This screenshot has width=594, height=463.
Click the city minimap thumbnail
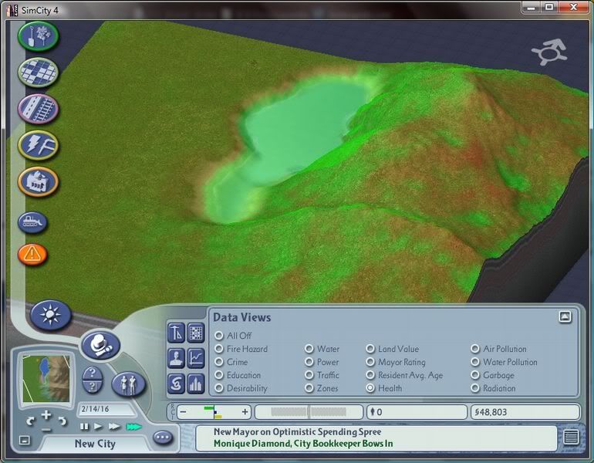tap(46, 379)
